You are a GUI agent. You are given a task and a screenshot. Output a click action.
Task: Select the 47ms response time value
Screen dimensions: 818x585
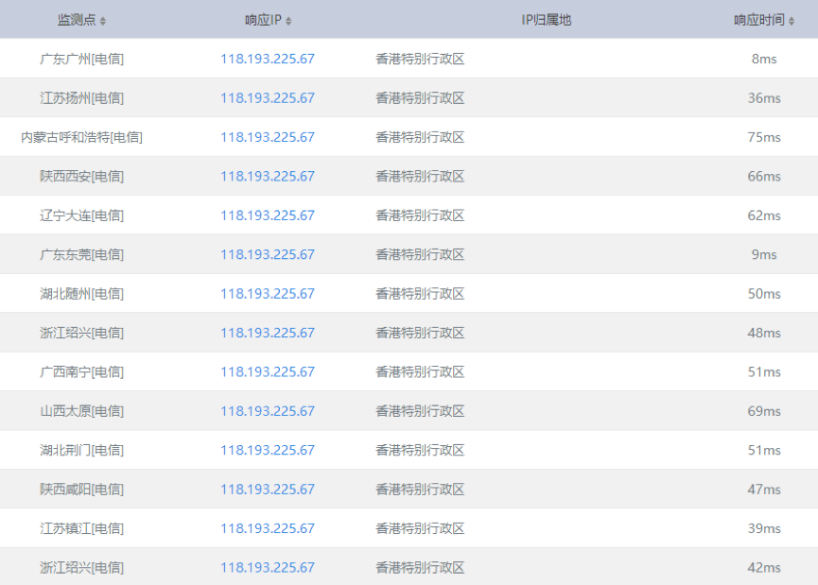point(764,489)
